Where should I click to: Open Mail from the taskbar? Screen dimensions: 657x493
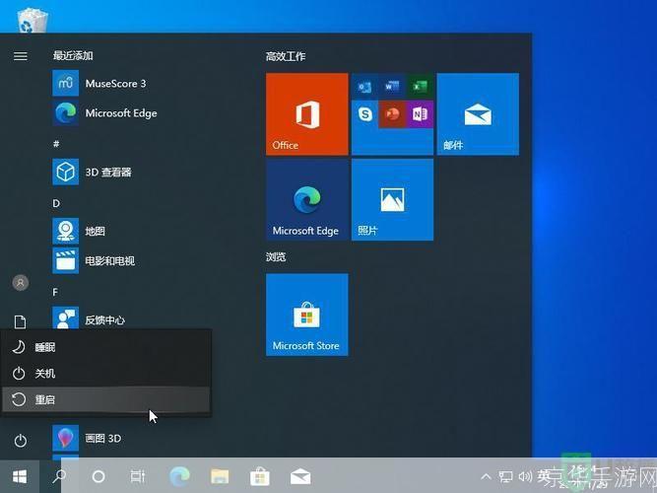tap(300, 476)
